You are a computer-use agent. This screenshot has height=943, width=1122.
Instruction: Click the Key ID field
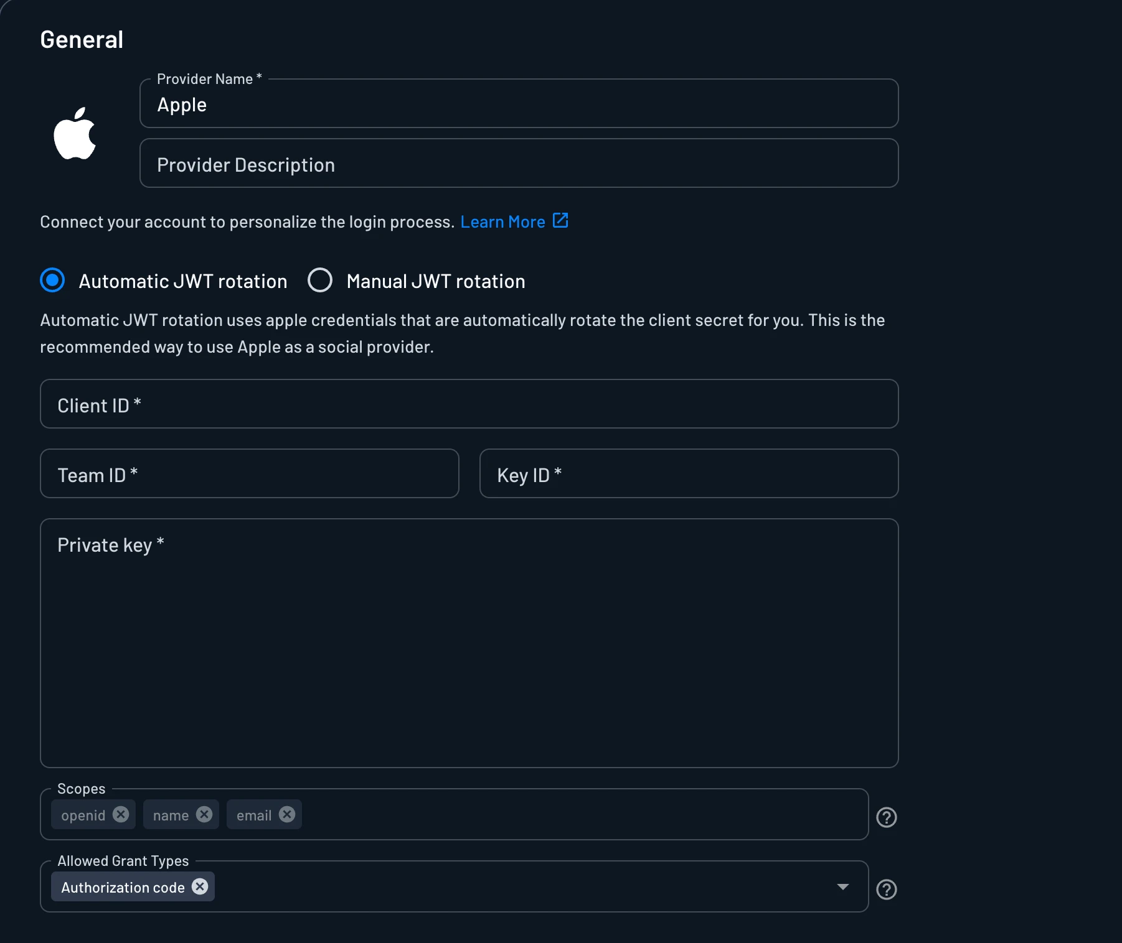pos(689,473)
